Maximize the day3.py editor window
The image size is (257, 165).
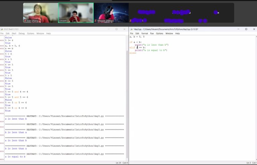point(246,29)
